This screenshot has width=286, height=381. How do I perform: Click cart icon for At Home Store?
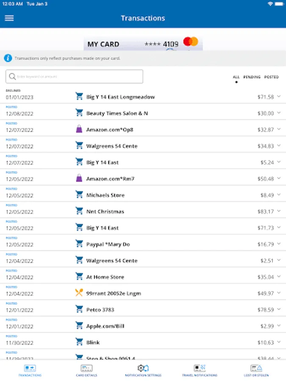[x=79, y=276]
